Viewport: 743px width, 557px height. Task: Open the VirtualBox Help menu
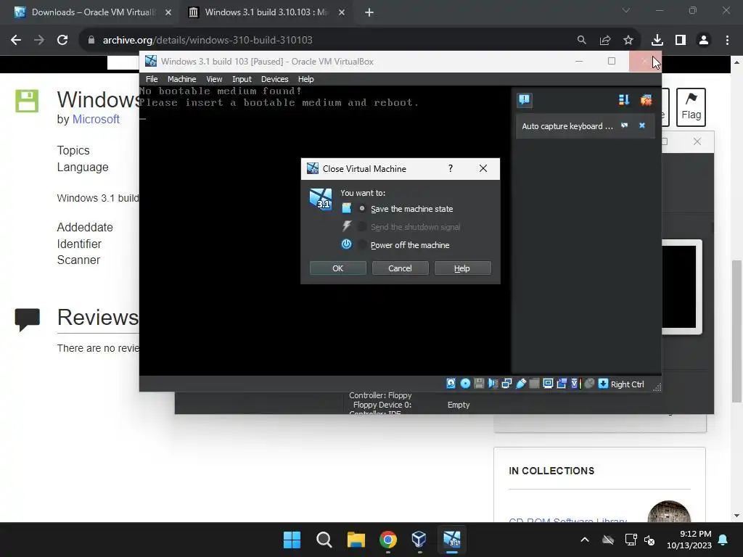coord(305,79)
